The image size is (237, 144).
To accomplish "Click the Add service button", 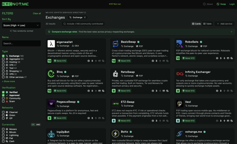I will 224,24.
